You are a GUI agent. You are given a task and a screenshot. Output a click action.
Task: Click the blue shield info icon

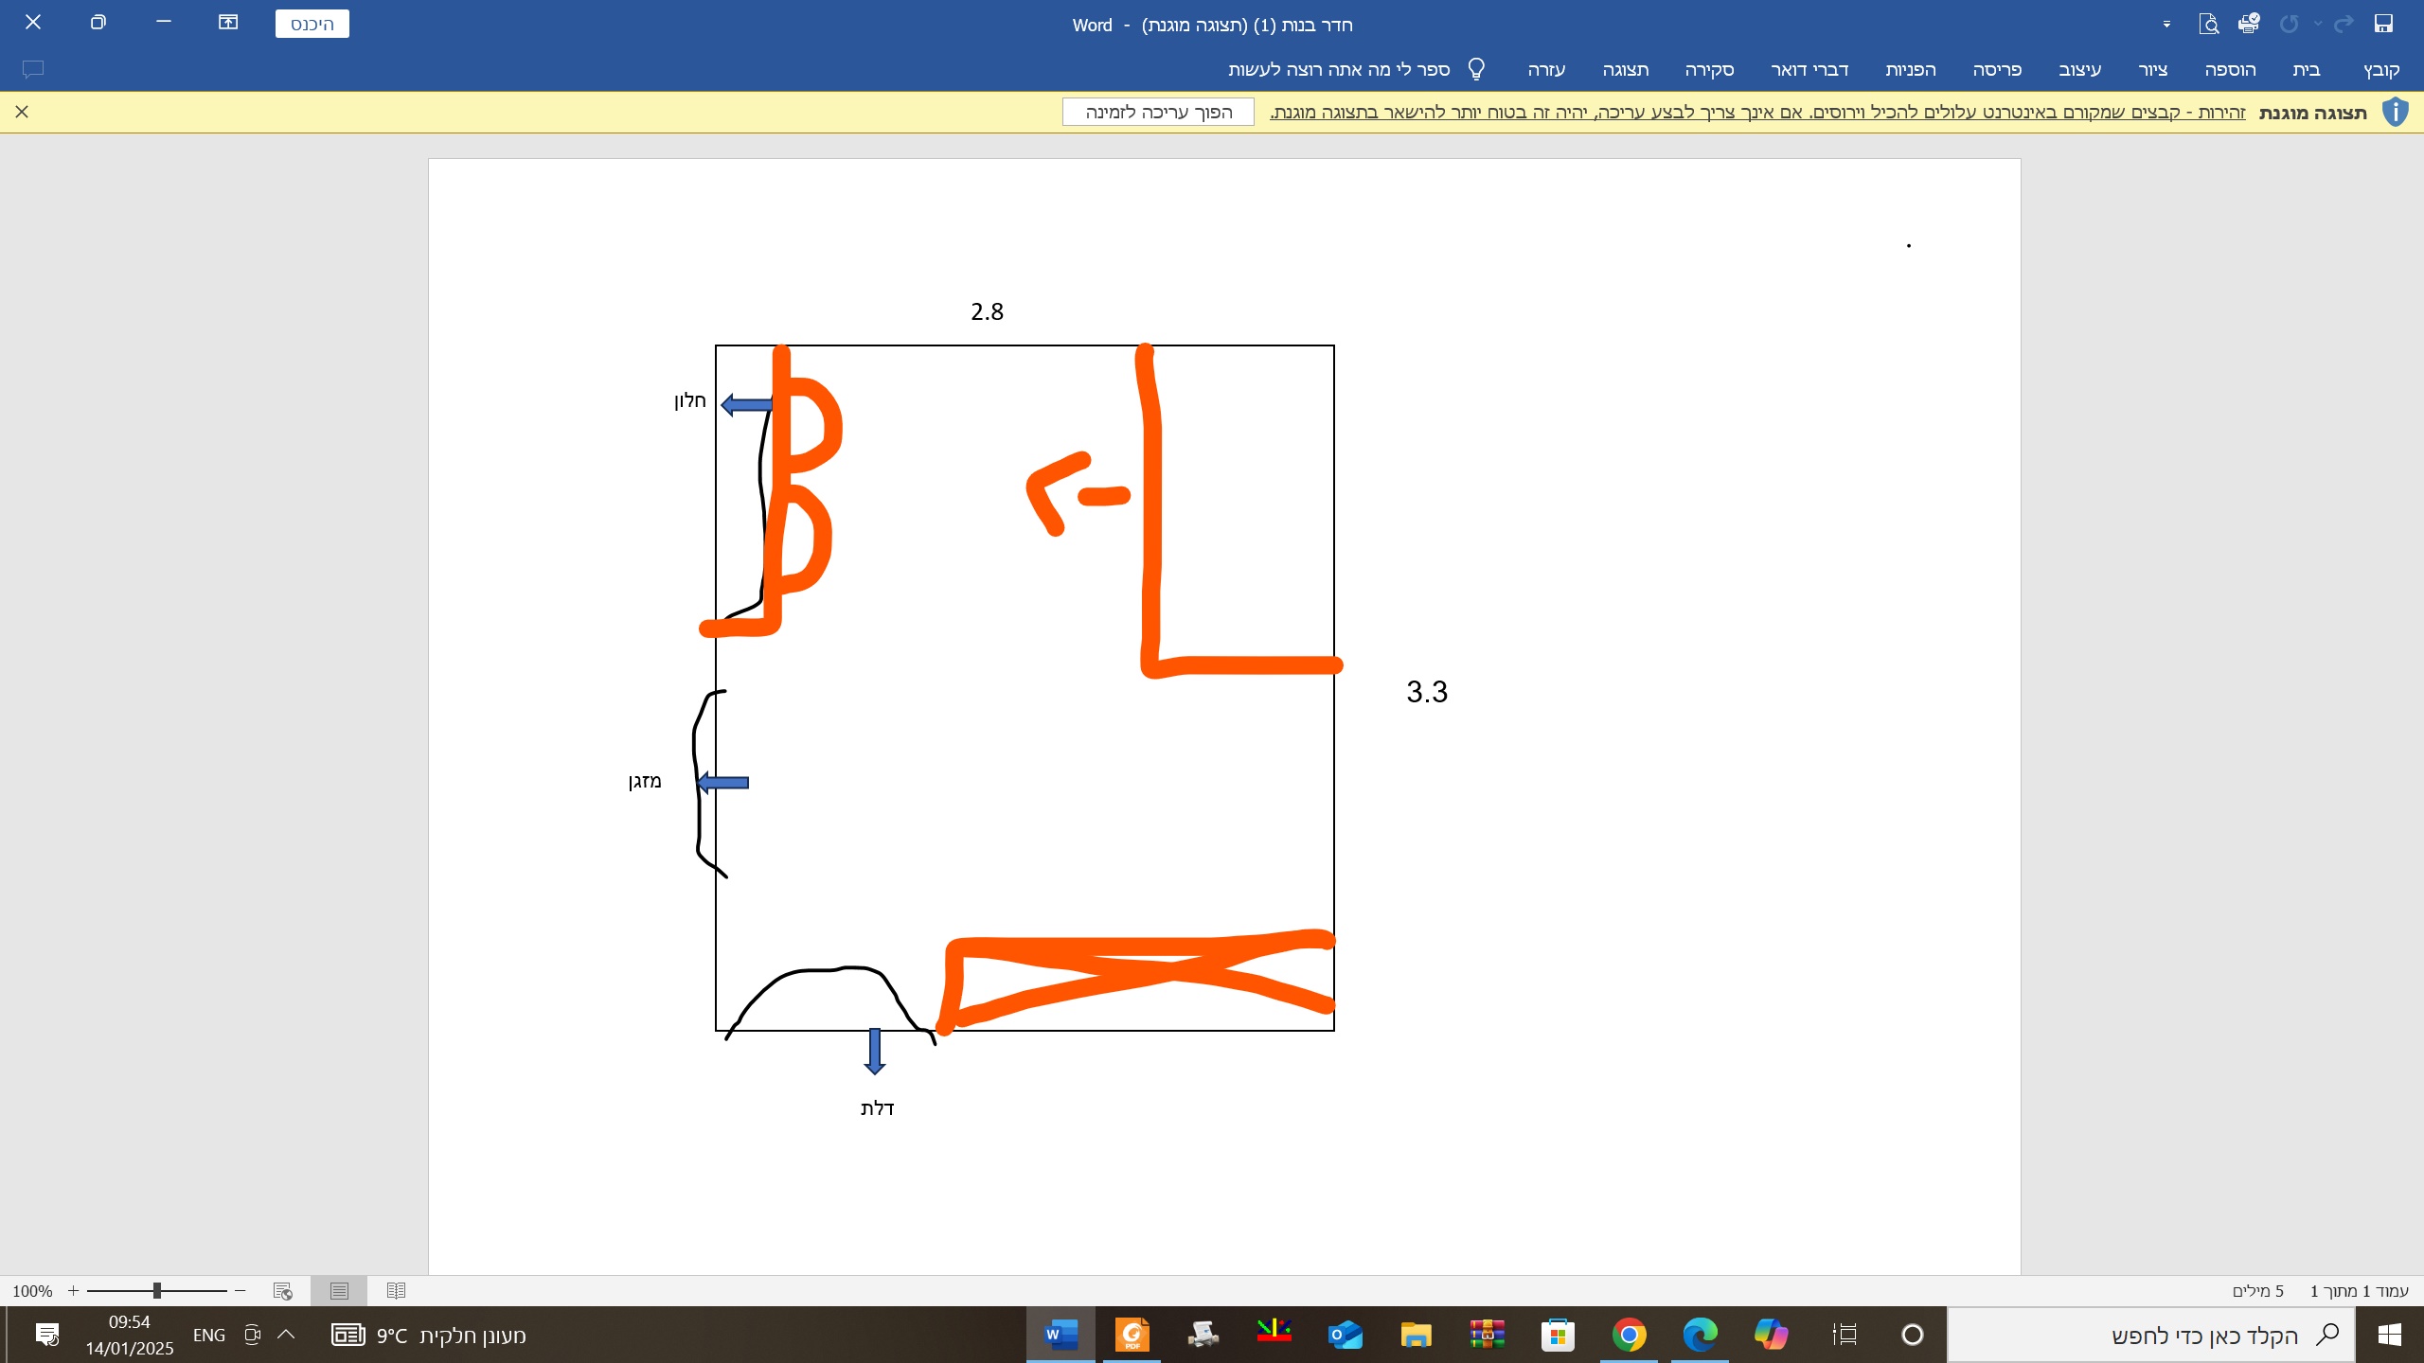(2395, 112)
